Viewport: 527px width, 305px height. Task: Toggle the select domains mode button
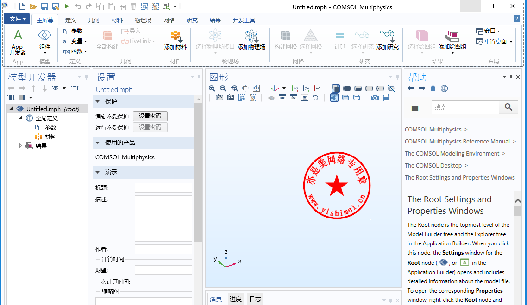347,88
